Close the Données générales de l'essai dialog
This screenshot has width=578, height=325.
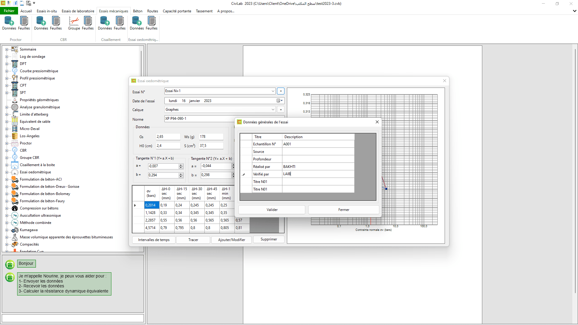click(377, 122)
